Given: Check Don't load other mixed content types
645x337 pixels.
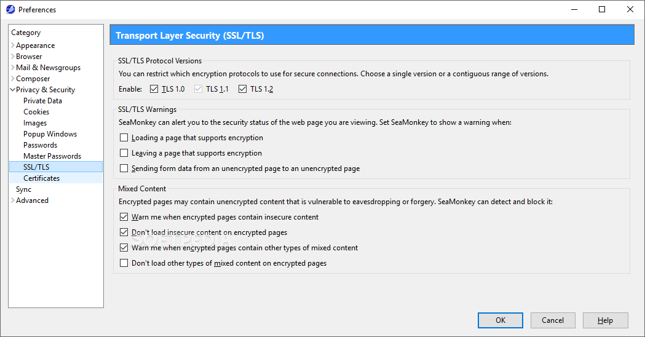Looking at the screenshot, I should (124, 263).
